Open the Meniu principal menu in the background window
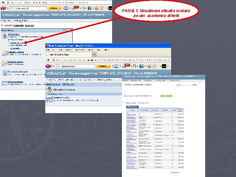Image resolution: width=236 pixels, height=177 pixels. [20, 20]
